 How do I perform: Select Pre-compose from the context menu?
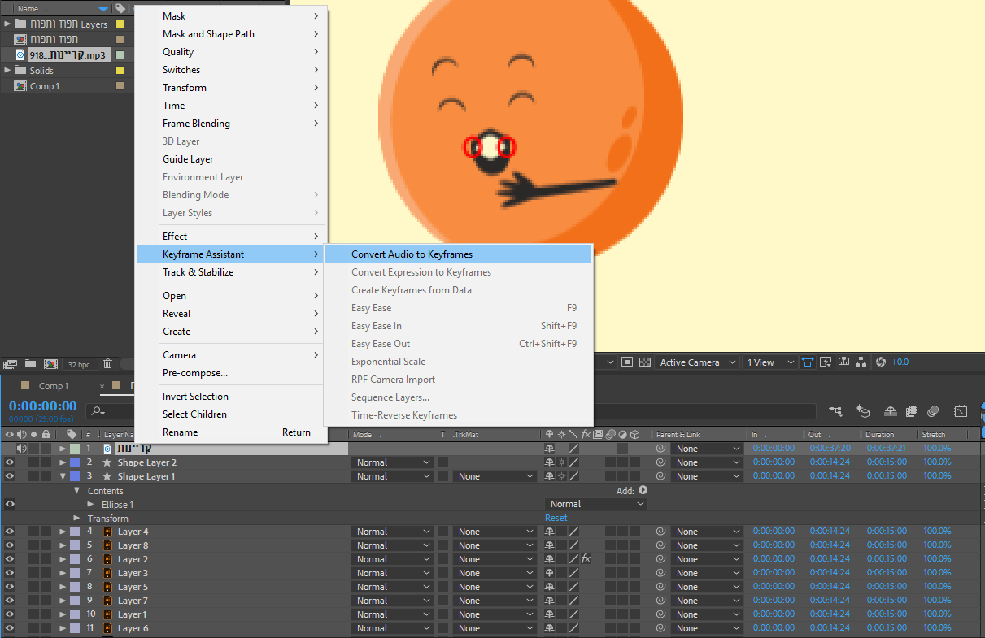point(195,373)
